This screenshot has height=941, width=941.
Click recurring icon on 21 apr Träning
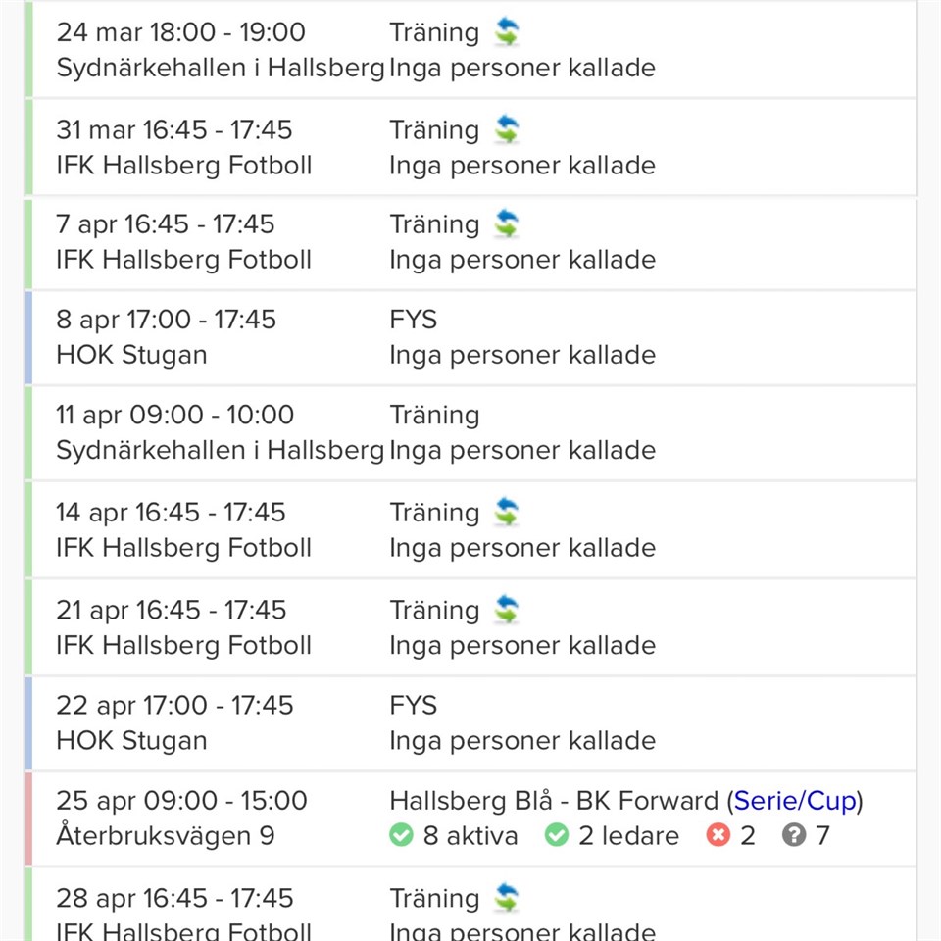[506, 610]
